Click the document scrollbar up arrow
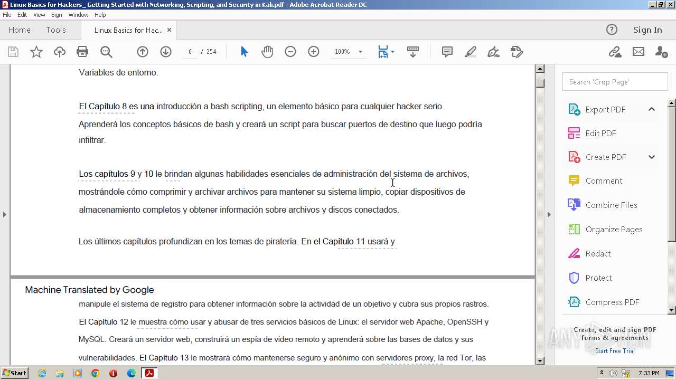 [540, 69]
